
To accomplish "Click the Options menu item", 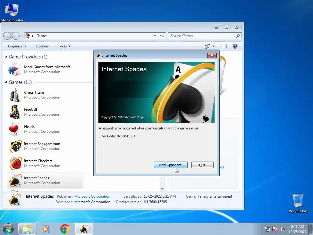I will (42, 46).
